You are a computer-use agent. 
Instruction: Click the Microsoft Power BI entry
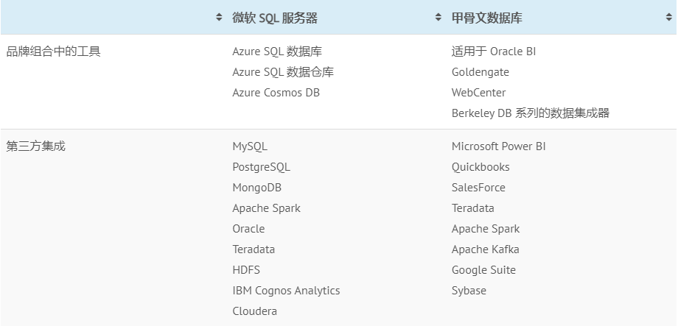(x=498, y=146)
